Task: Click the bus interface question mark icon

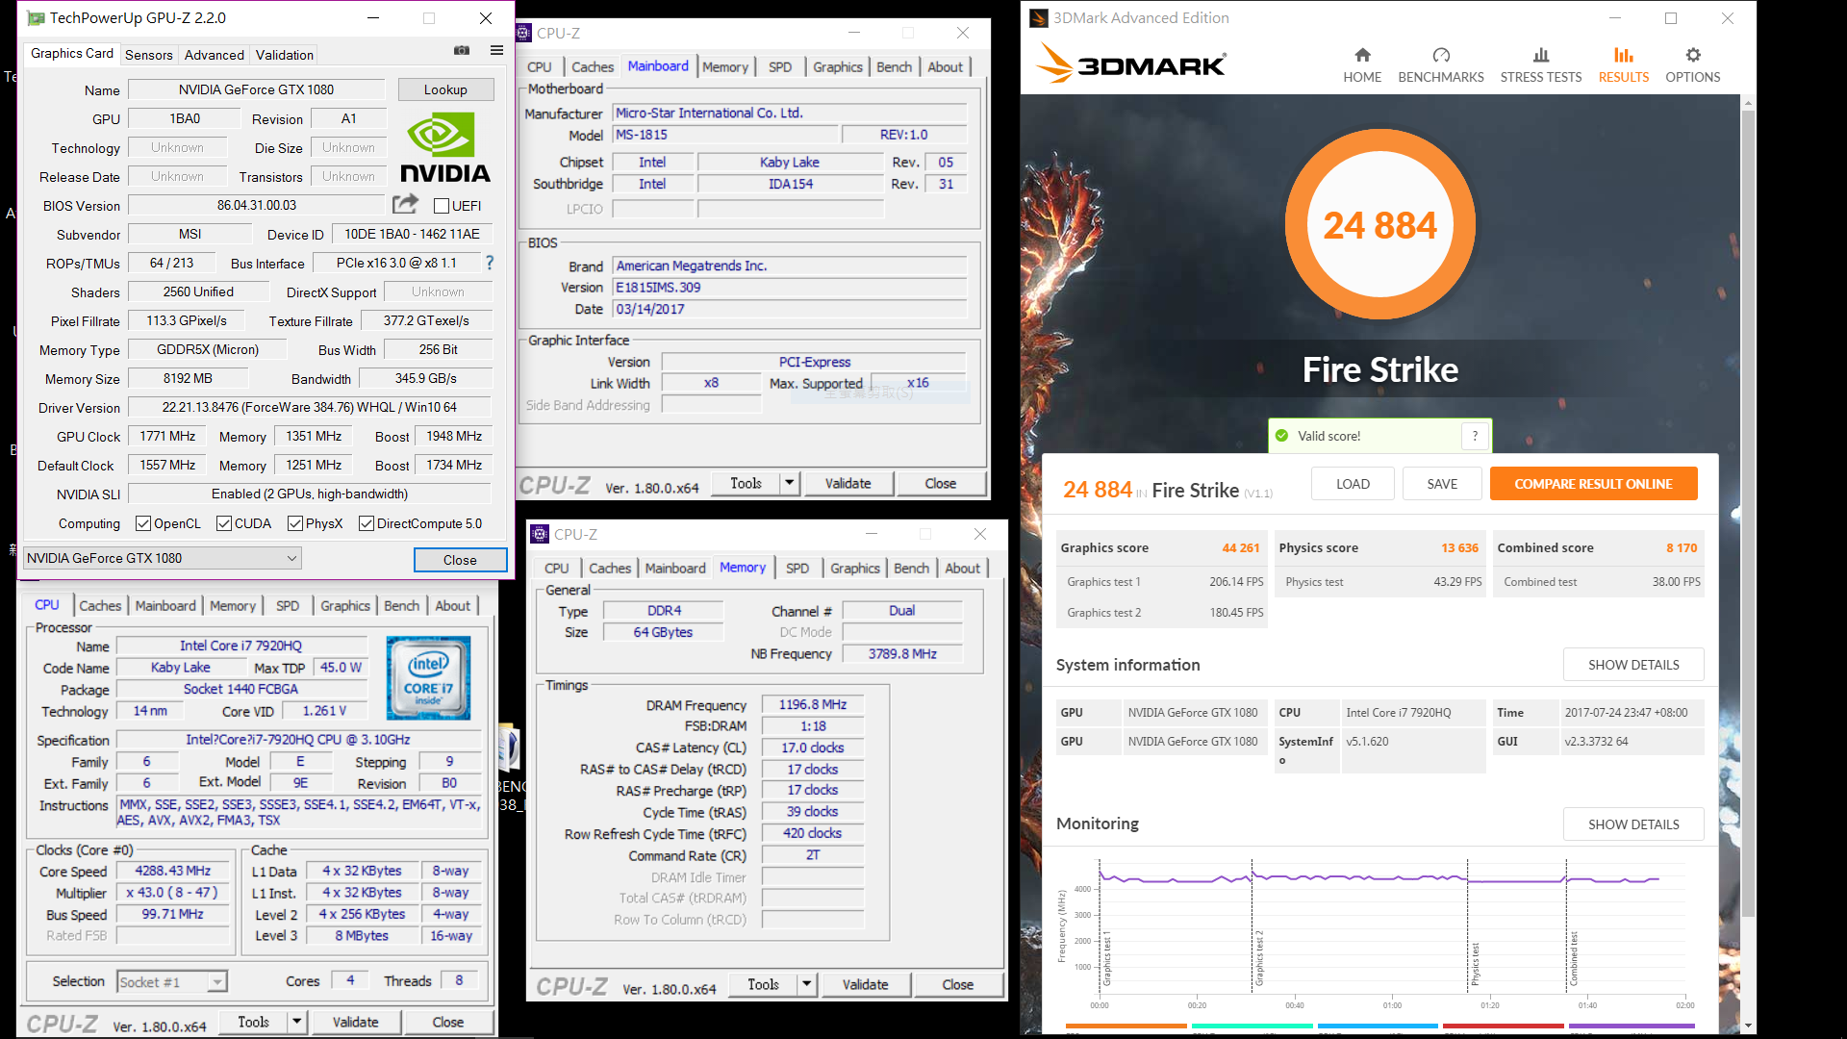Action: pos(490,263)
